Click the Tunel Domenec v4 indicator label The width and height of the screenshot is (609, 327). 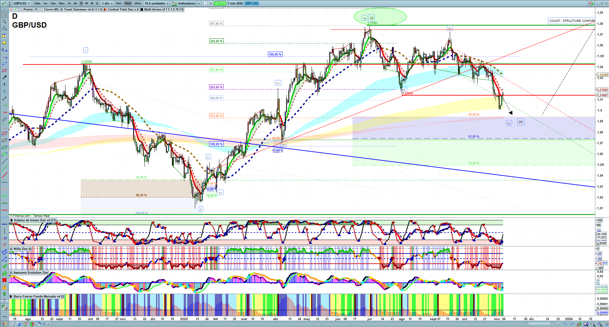pos(83,10)
